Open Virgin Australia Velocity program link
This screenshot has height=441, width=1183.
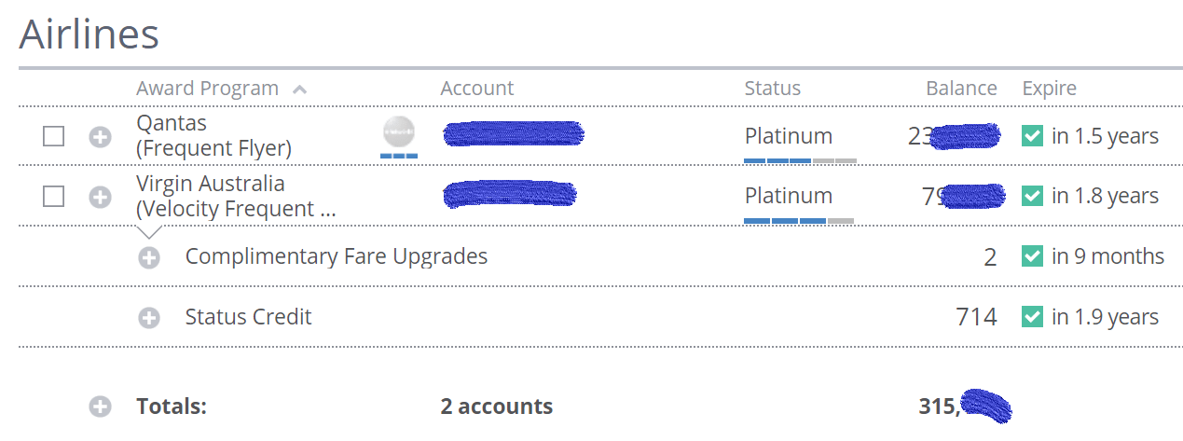tap(235, 196)
